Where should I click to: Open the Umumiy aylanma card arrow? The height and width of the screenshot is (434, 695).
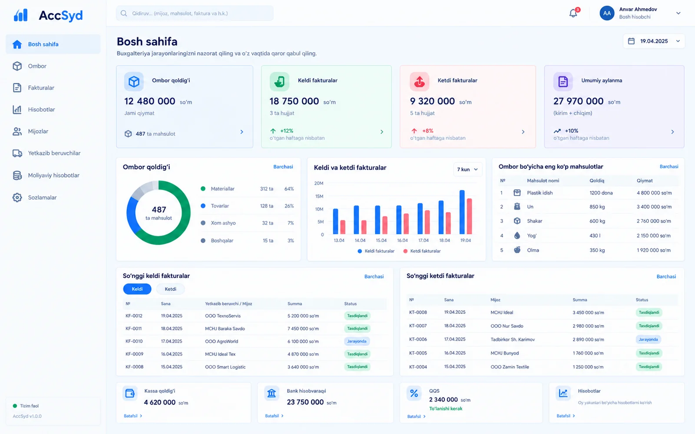672,132
